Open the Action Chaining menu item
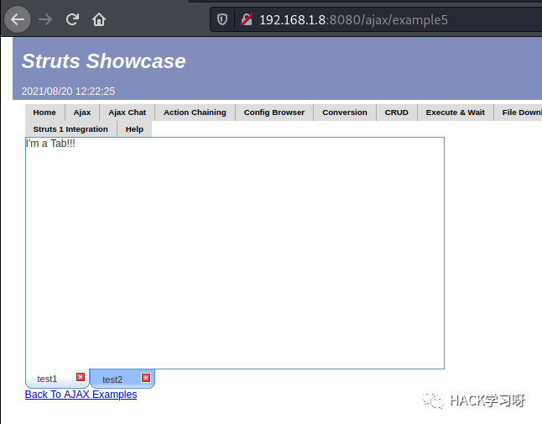The width and height of the screenshot is (542, 424). tap(195, 113)
